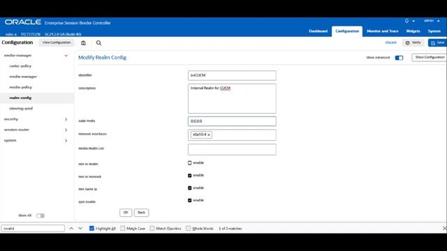Viewport: 447px width, 251px height.
Task: Select steering-pool in the tree
Action: [x=21, y=109]
